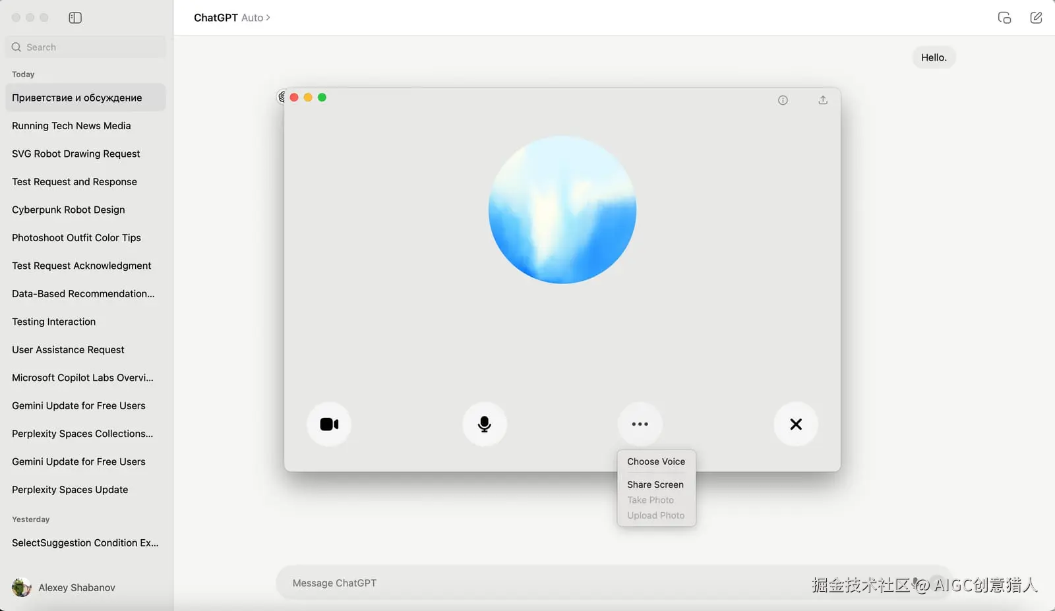1055x611 pixels.
Task: Expand the ChatGPT Auto model selector
Action: (x=232, y=18)
